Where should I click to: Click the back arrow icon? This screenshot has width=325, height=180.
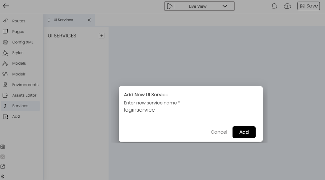pyautogui.click(x=6, y=6)
